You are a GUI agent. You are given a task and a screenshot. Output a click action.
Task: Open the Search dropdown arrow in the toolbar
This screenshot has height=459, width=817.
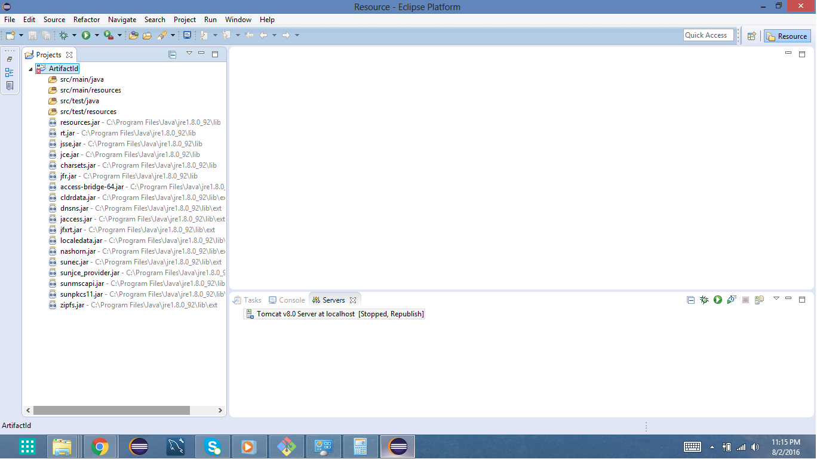pos(173,35)
